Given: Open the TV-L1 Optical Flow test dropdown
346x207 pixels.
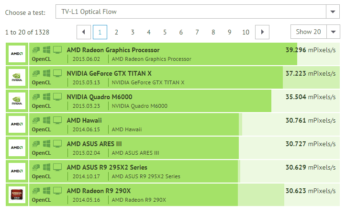Looking at the screenshot, I should coord(190,11).
